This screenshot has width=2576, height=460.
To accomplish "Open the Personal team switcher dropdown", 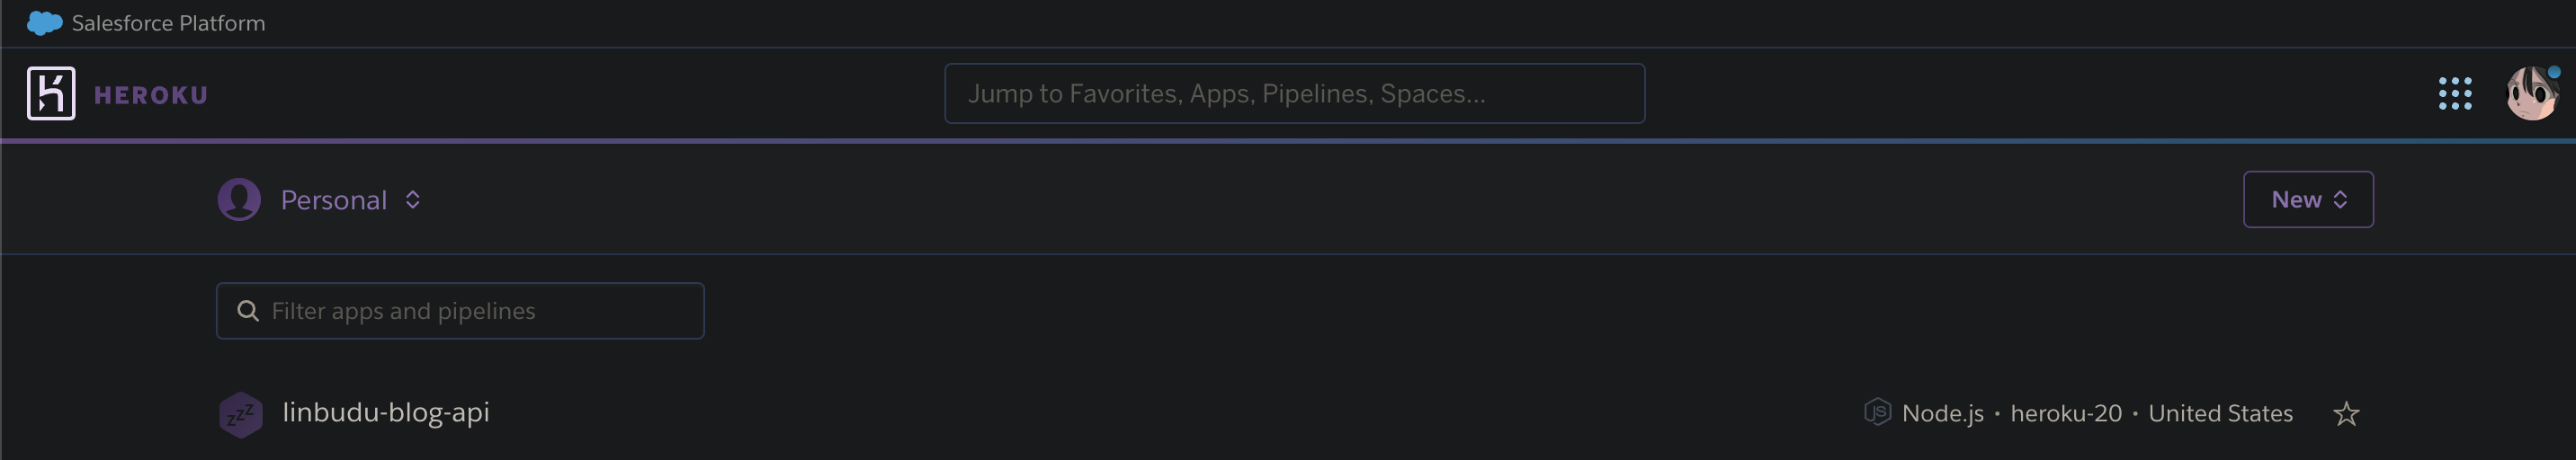I will point(333,199).
